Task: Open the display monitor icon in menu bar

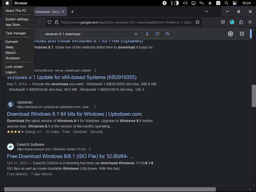Action: 193,3
